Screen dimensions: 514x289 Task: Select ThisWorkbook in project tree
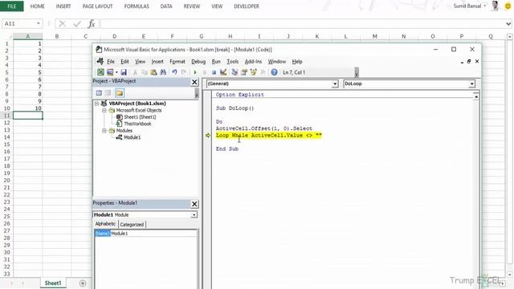pos(137,124)
